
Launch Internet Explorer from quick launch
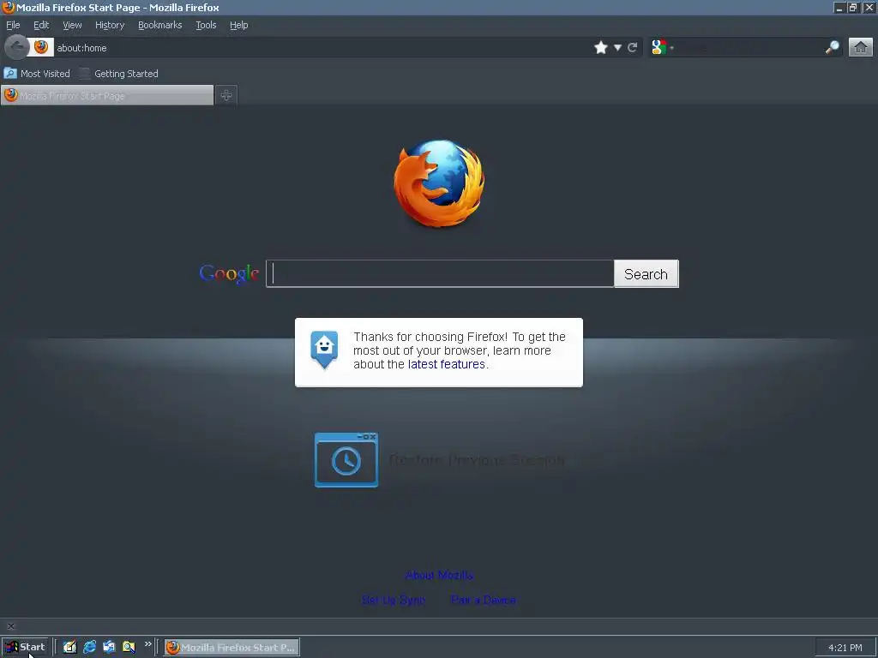pyautogui.click(x=89, y=647)
